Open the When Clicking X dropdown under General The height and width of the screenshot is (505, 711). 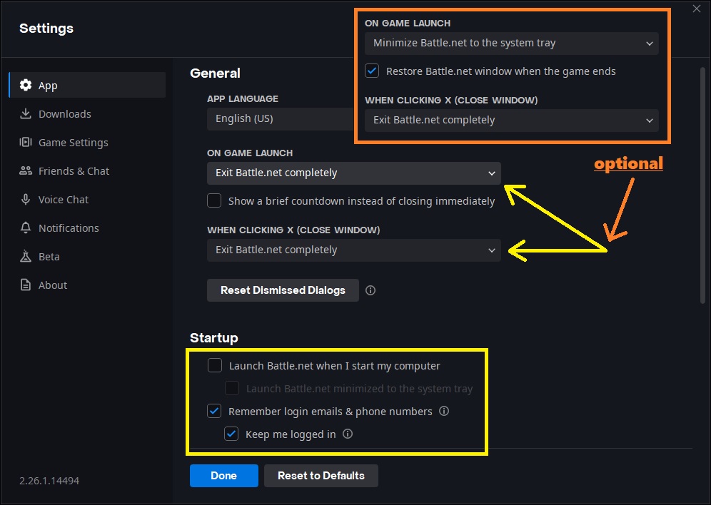tap(354, 250)
